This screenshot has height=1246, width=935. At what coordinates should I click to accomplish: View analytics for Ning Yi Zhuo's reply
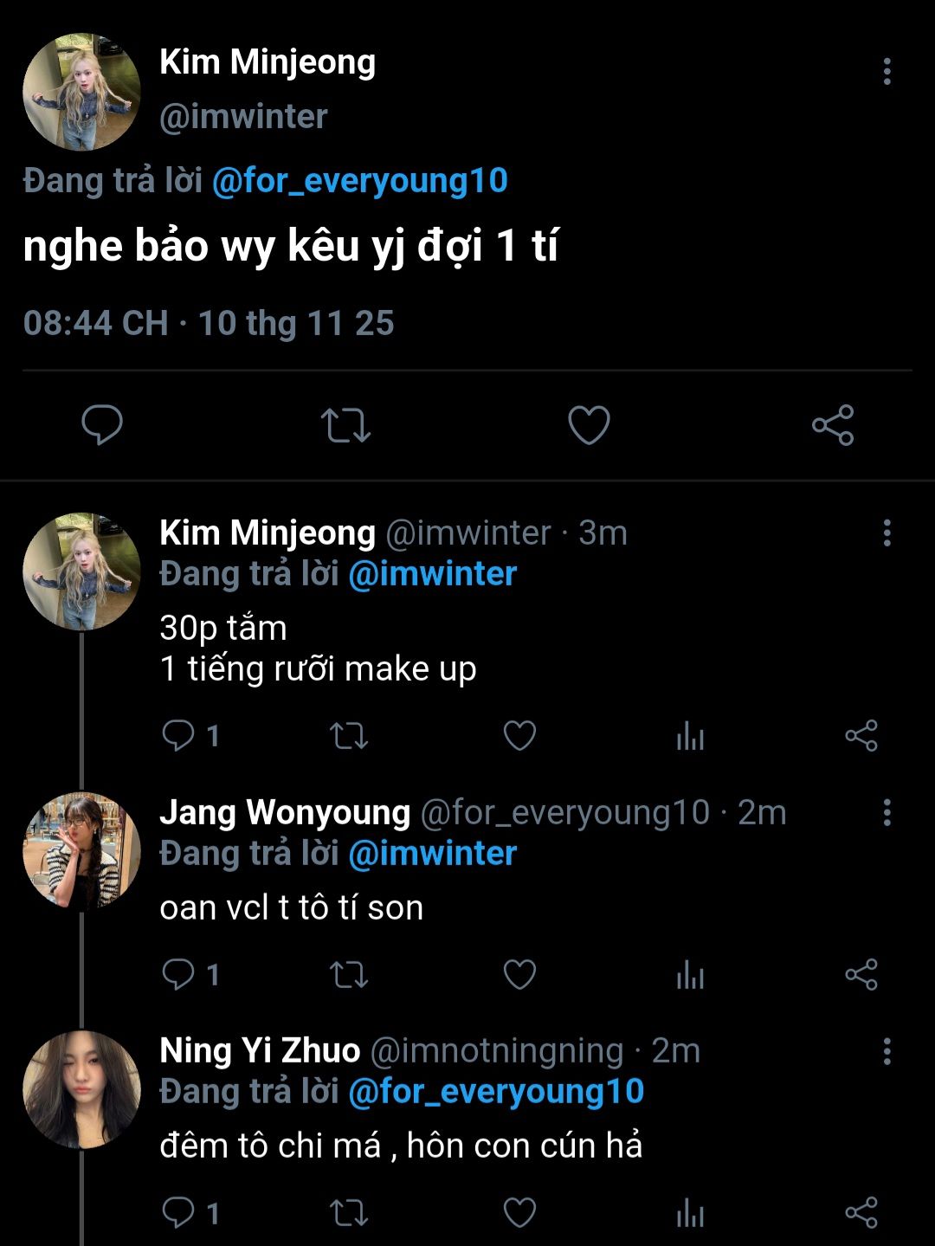tap(690, 1213)
